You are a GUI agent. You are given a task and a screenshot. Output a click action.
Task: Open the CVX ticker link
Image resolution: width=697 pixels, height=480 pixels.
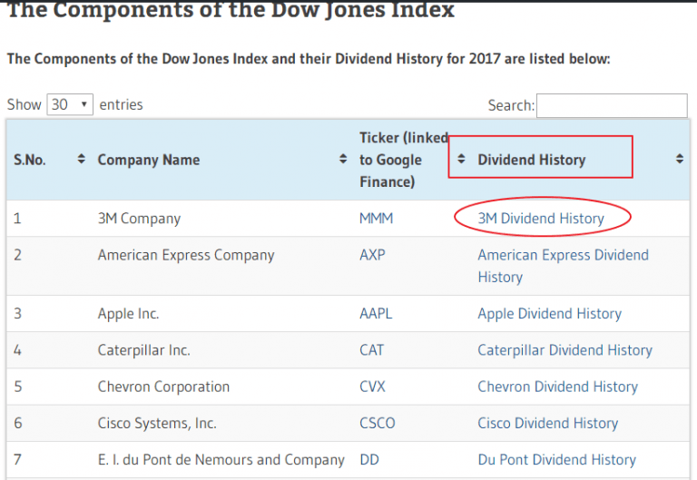[x=372, y=387]
